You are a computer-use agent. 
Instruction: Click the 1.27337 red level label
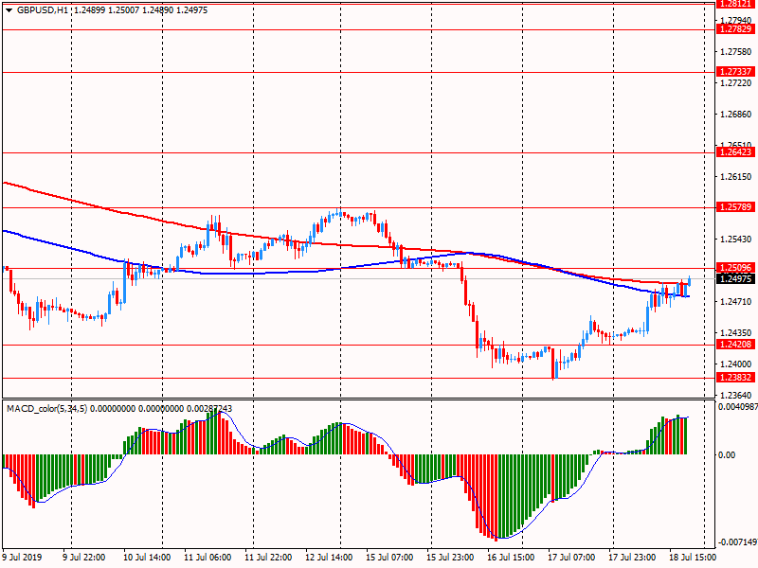735,72
